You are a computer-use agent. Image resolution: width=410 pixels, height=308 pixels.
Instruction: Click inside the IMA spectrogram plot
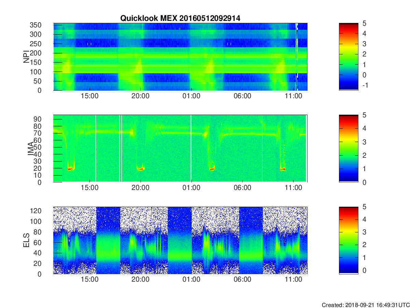coord(180,149)
